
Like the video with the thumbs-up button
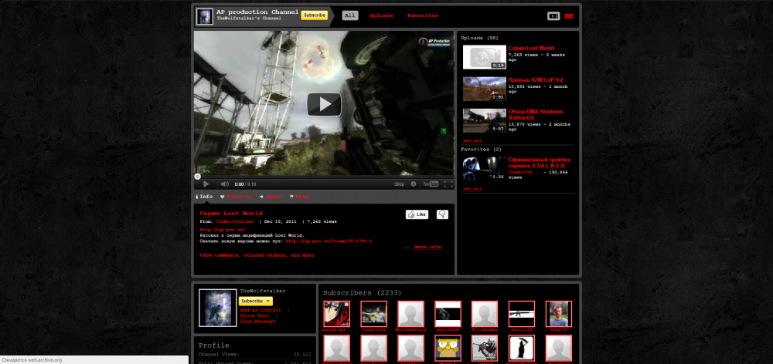(x=417, y=214)
